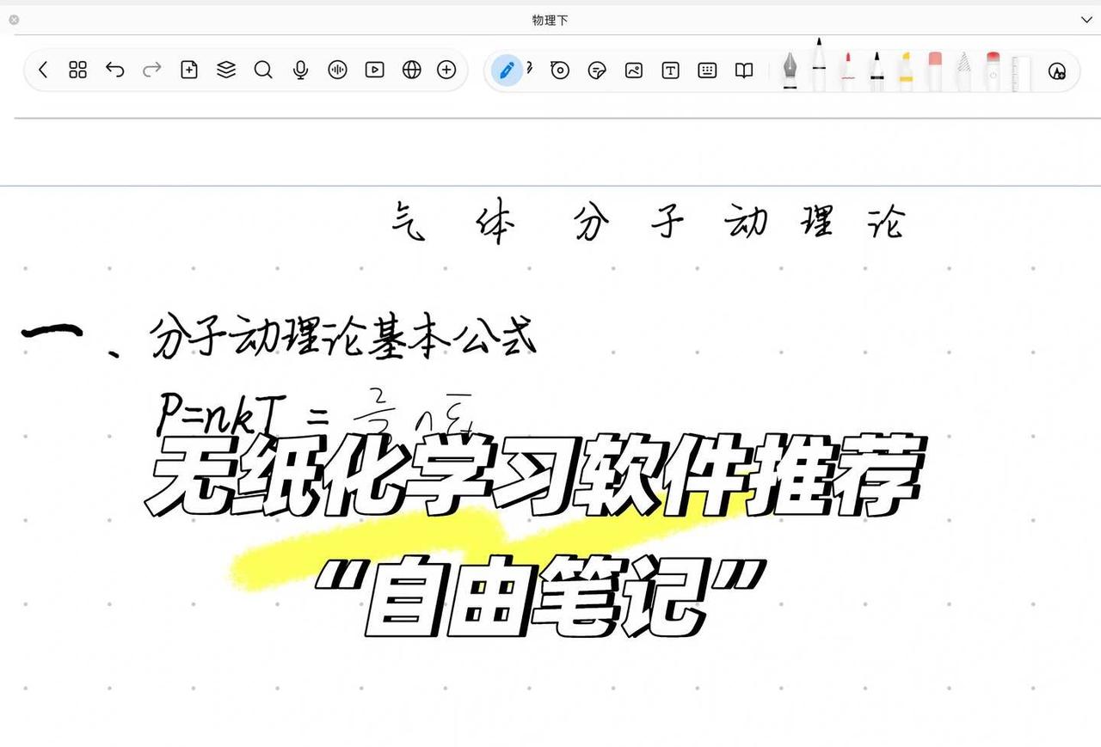Undo the last stroke
The width and height of the screenshot is (1101, 747).
115,70
